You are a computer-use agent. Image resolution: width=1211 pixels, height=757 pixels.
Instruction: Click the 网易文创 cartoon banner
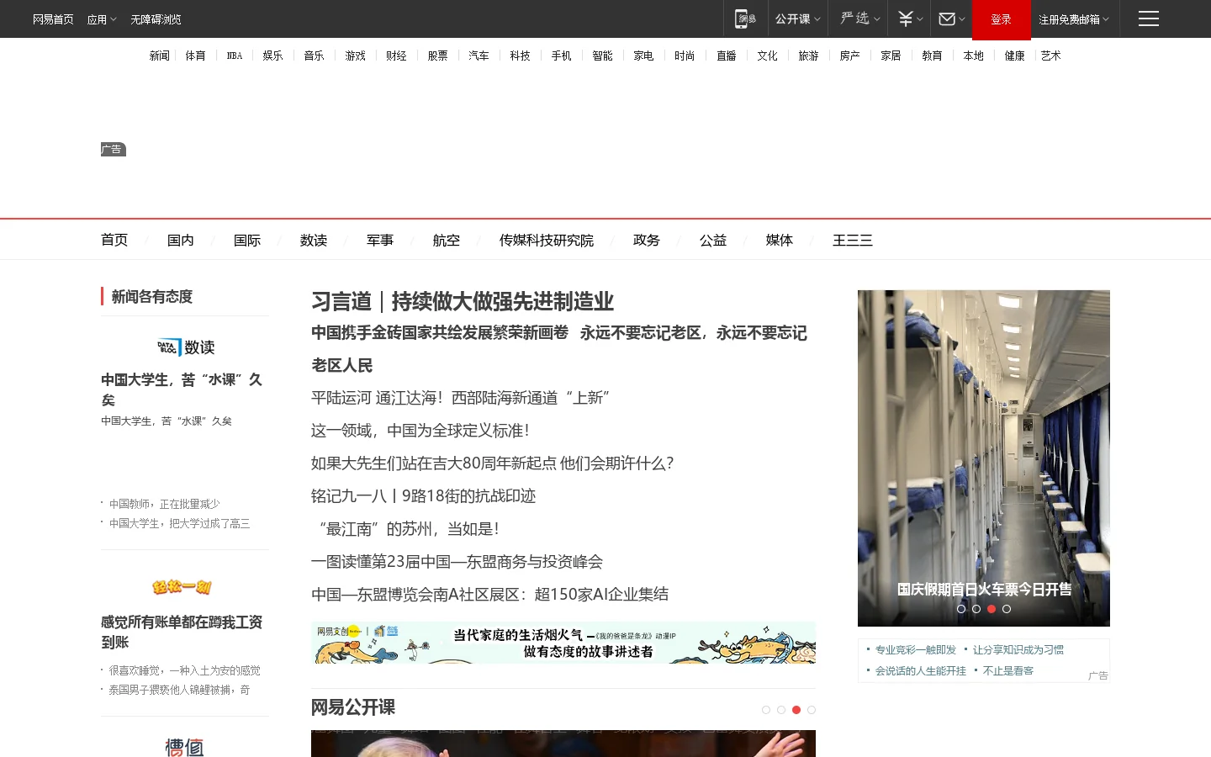coord(563,643)
